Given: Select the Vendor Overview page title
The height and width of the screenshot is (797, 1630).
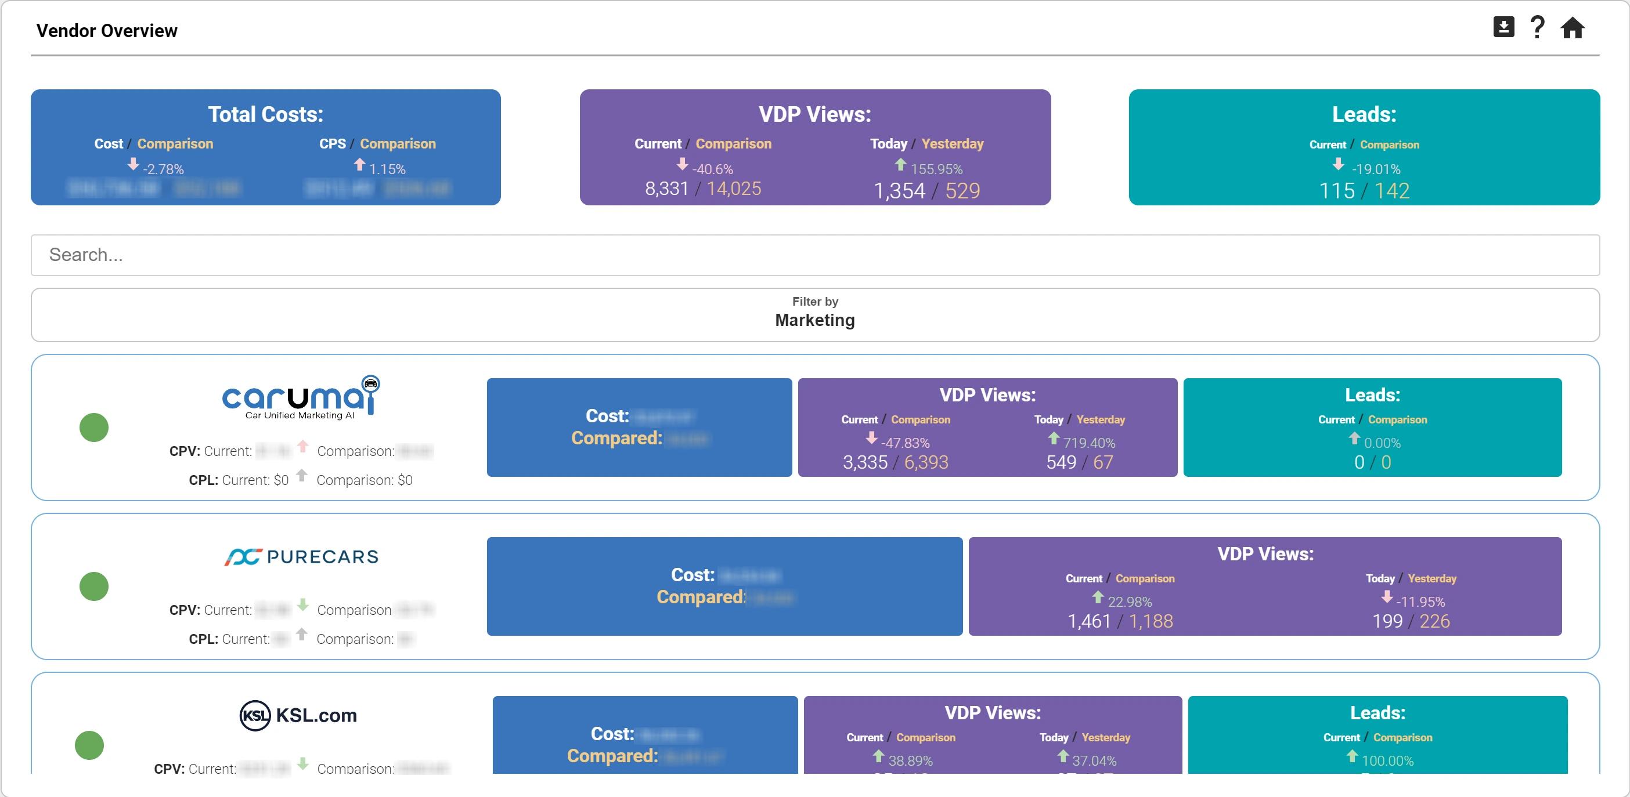Looking at the screenshot, I should pos(106,30).
